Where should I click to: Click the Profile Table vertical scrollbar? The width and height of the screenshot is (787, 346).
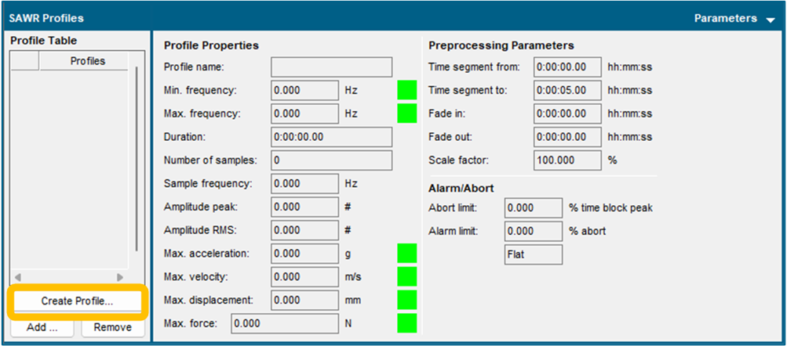tap(137, 157)
